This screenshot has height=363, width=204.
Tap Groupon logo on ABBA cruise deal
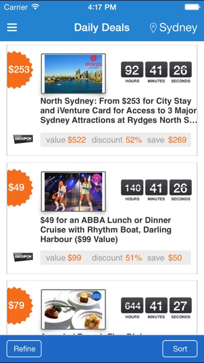[x=23, y=257]
